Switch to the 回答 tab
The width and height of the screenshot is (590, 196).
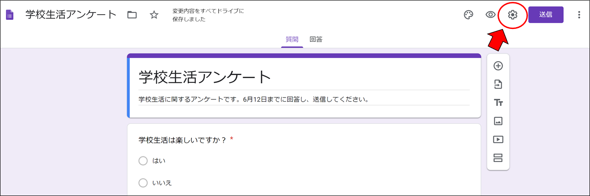tap(316, 40)
